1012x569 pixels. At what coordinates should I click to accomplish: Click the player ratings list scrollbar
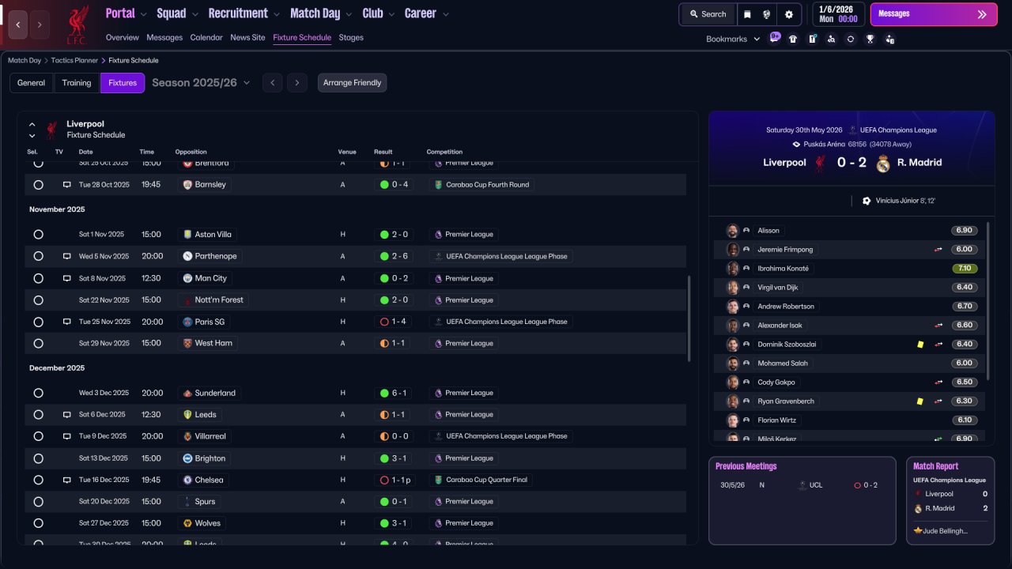coord(987,300)
